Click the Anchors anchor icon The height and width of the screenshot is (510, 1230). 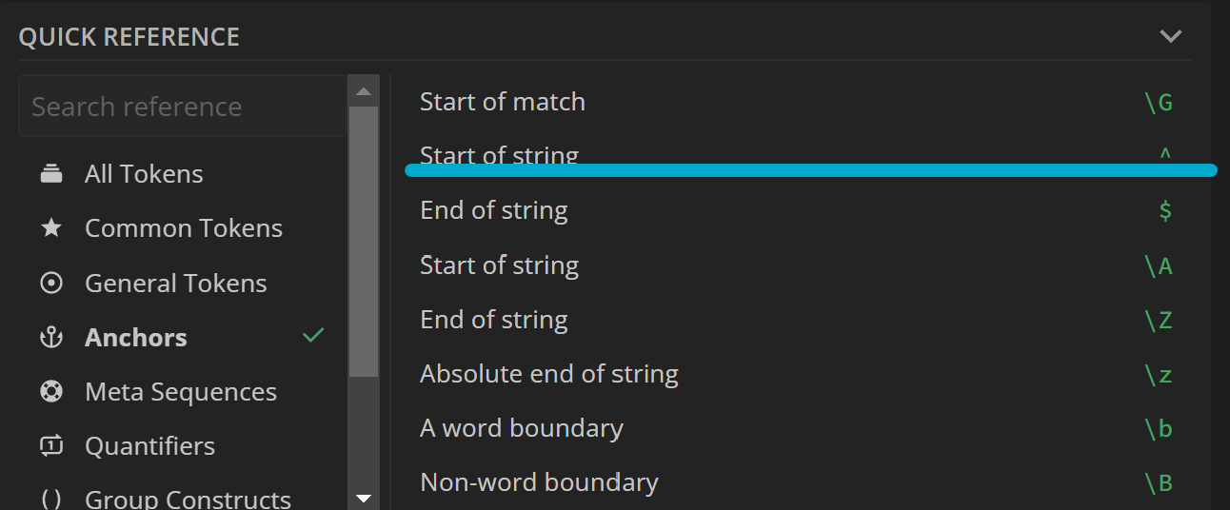51,338
